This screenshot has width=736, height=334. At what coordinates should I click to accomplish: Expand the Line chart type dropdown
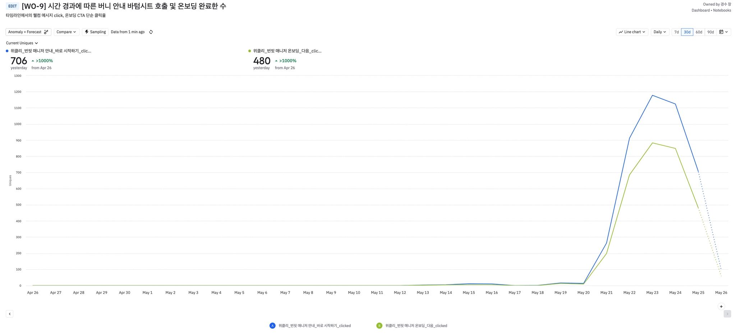coord(632,32)
